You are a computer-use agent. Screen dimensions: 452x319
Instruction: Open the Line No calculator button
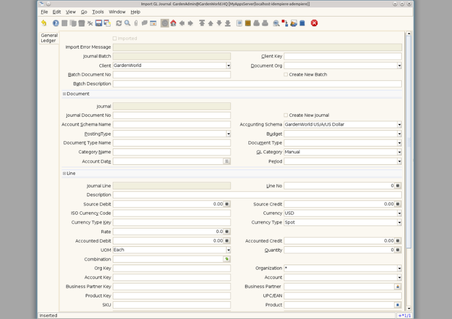pyautogui.click(x=398, y=186)
